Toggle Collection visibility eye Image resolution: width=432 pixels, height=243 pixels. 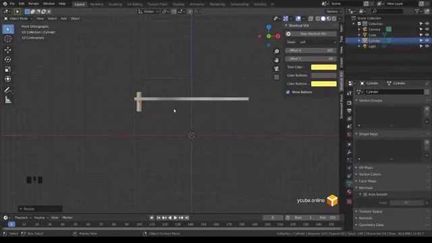pos(427,24)
